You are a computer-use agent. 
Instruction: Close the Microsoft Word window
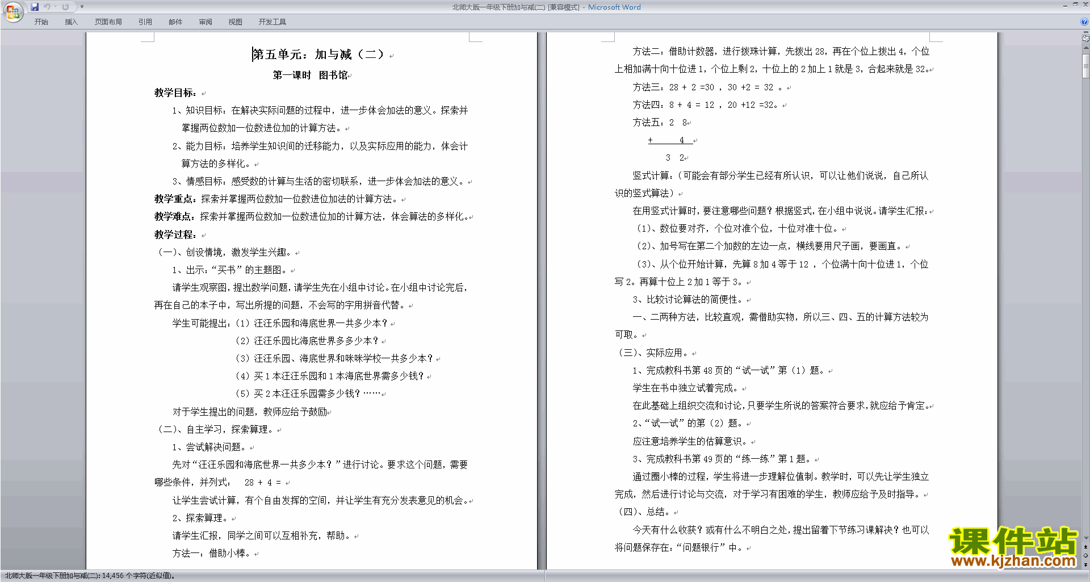click(x=1085, y=5)
